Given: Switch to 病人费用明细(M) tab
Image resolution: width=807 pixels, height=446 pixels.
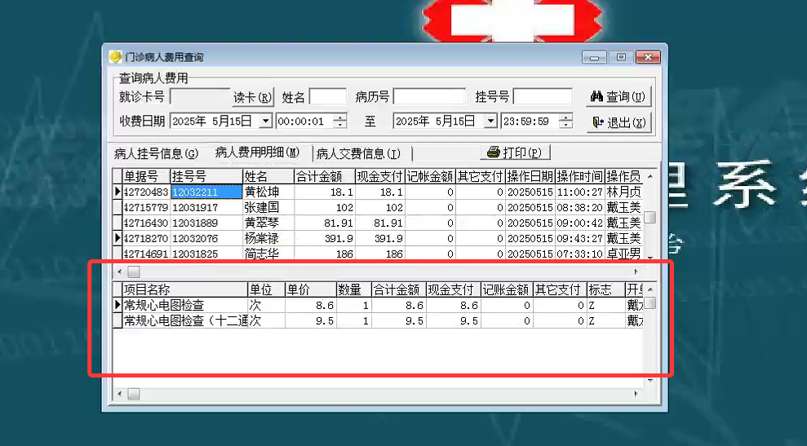Looking at the screenshot, I should pos(257,152).
